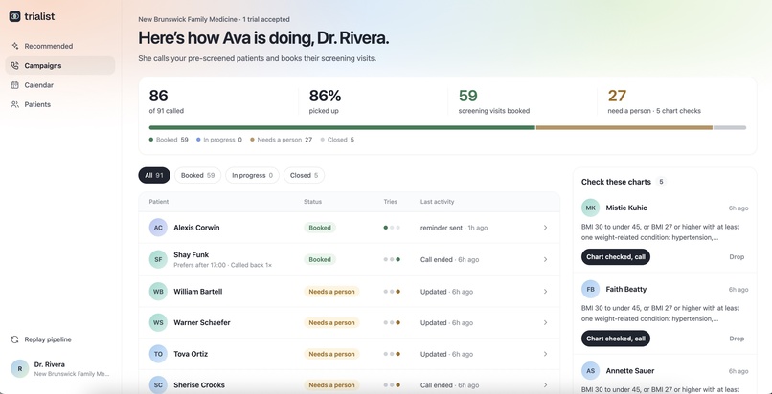
Task: Click the Replay pipeline refresh icon
Action: pos(14,339)
